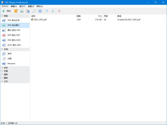Sort by 路径 column header

coord(139,16)
